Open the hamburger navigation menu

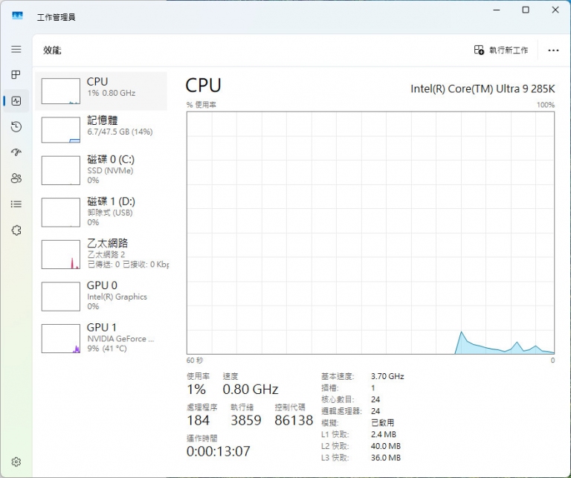coord(16,49)
